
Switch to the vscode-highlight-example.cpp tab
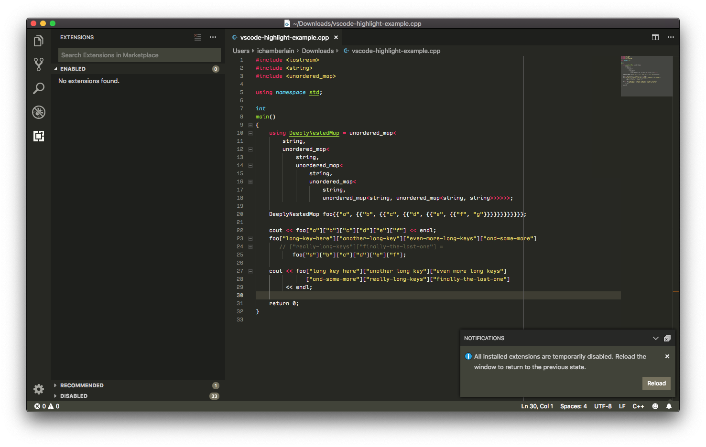pos(285,37)
